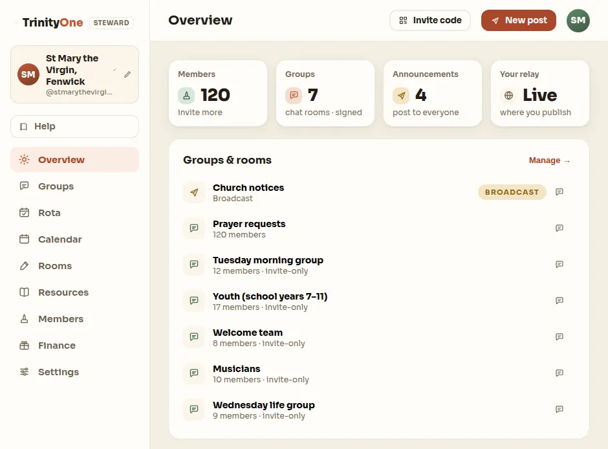This screenshot has height=449, width=608.
Task: Select the Welcome team group title
Action: pyautogui.click(x=248, y=333)
